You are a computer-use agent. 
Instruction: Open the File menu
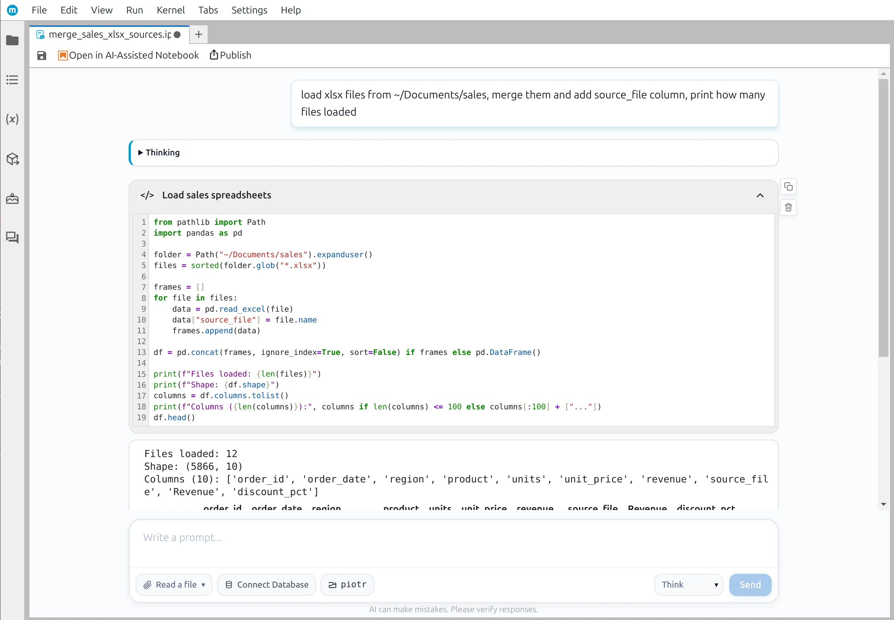click(x=39, y=10)
